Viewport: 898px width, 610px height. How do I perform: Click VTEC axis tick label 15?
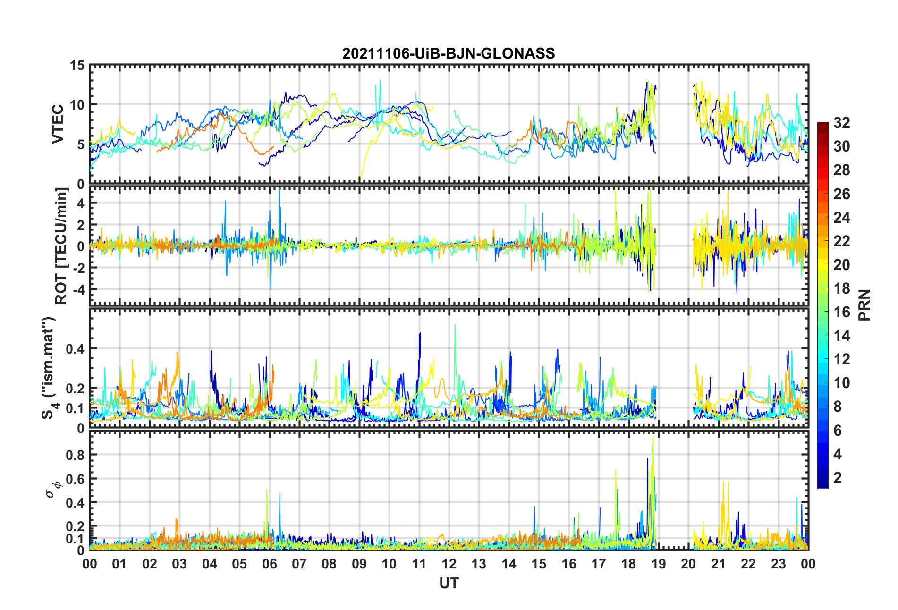point(77,66)
